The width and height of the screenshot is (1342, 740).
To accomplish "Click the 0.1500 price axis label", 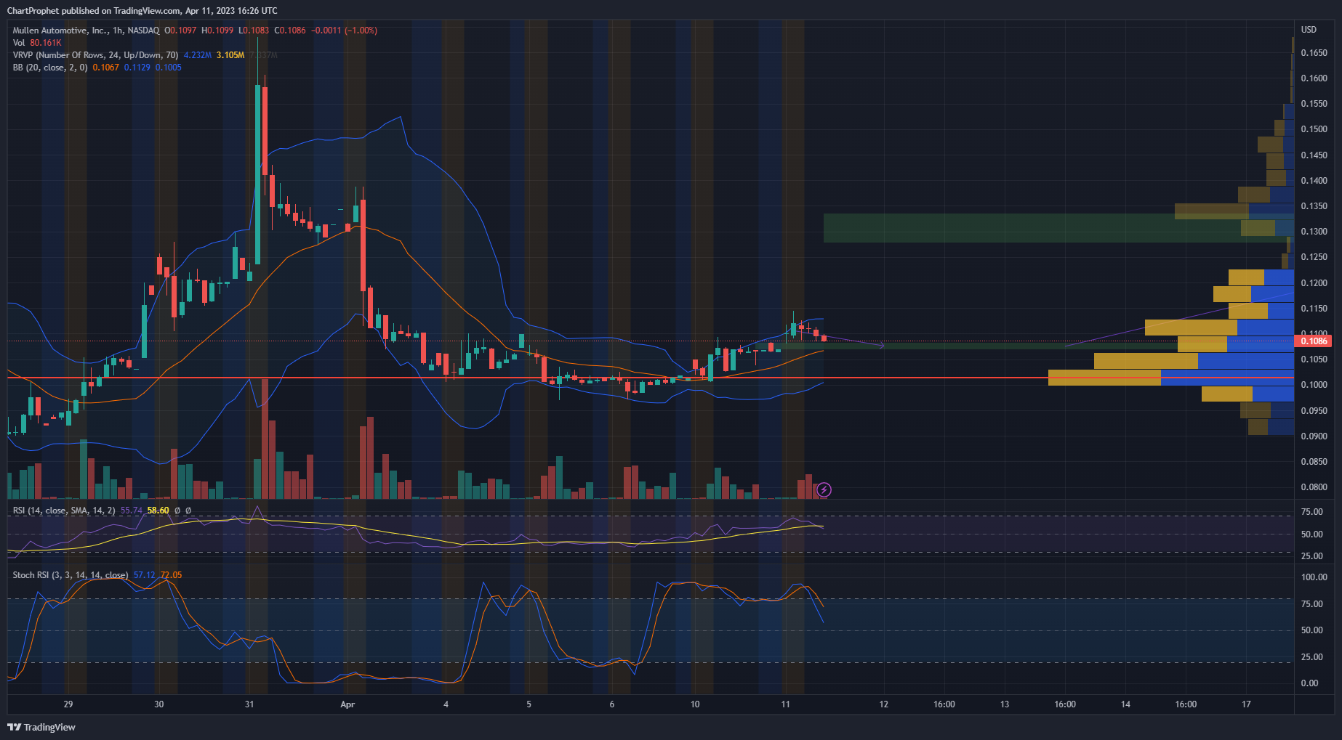I will pos(1314,129).
